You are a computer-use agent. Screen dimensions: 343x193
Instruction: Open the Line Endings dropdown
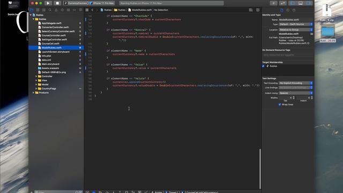[295, 87]
